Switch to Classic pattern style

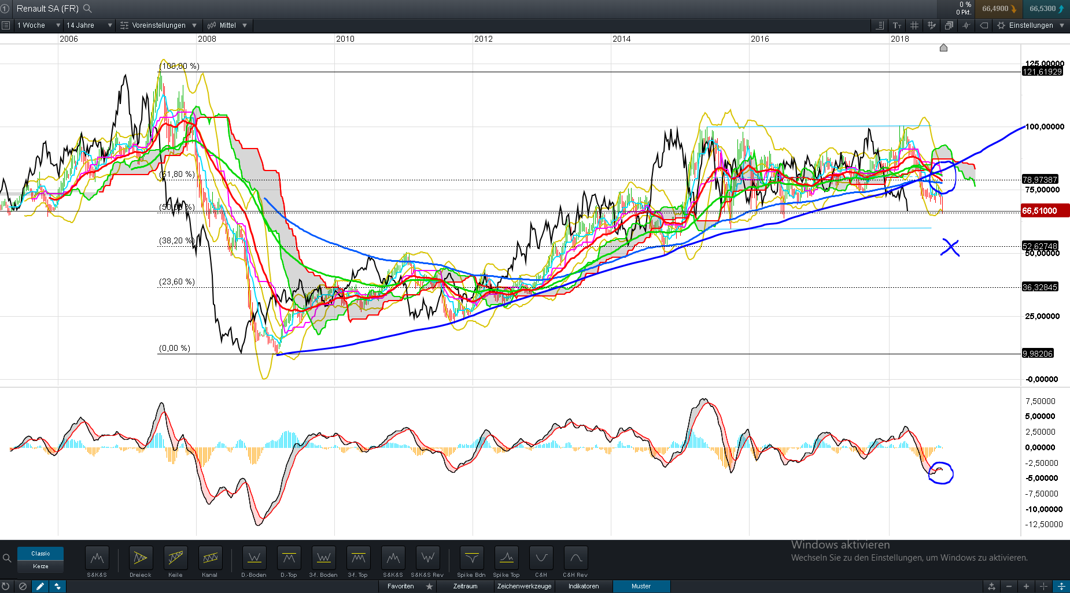coord(40,554)
